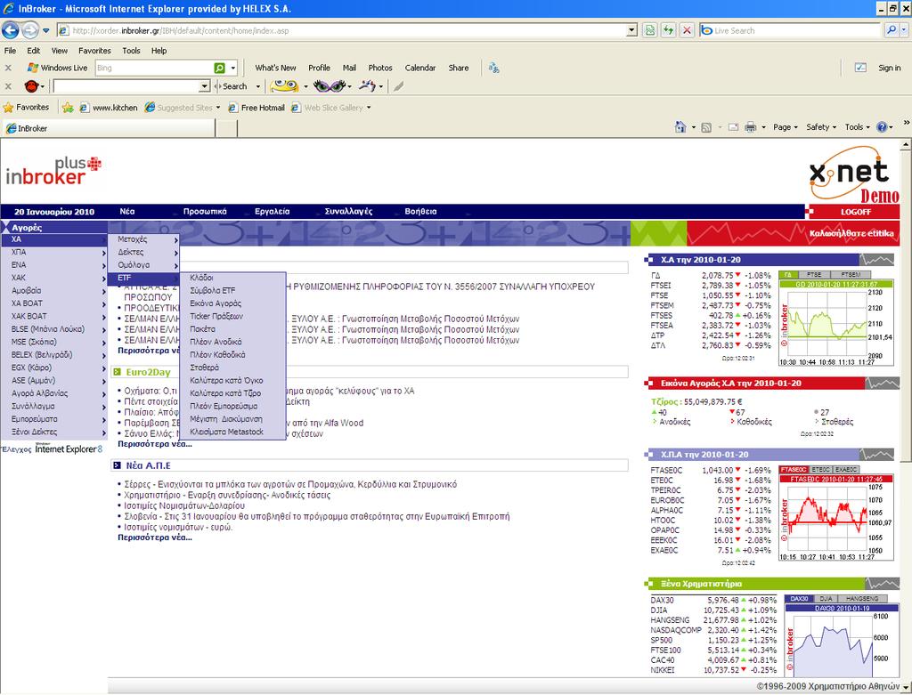
Task: Click the Live Search input field
Action: [795, 30]
